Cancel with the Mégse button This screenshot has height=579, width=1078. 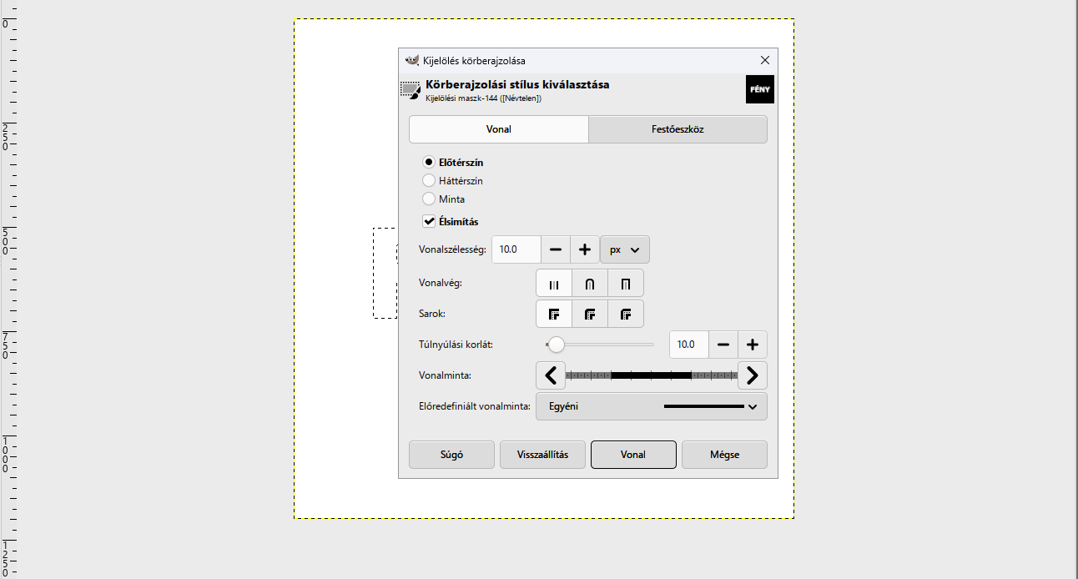[x=724, y=455]
